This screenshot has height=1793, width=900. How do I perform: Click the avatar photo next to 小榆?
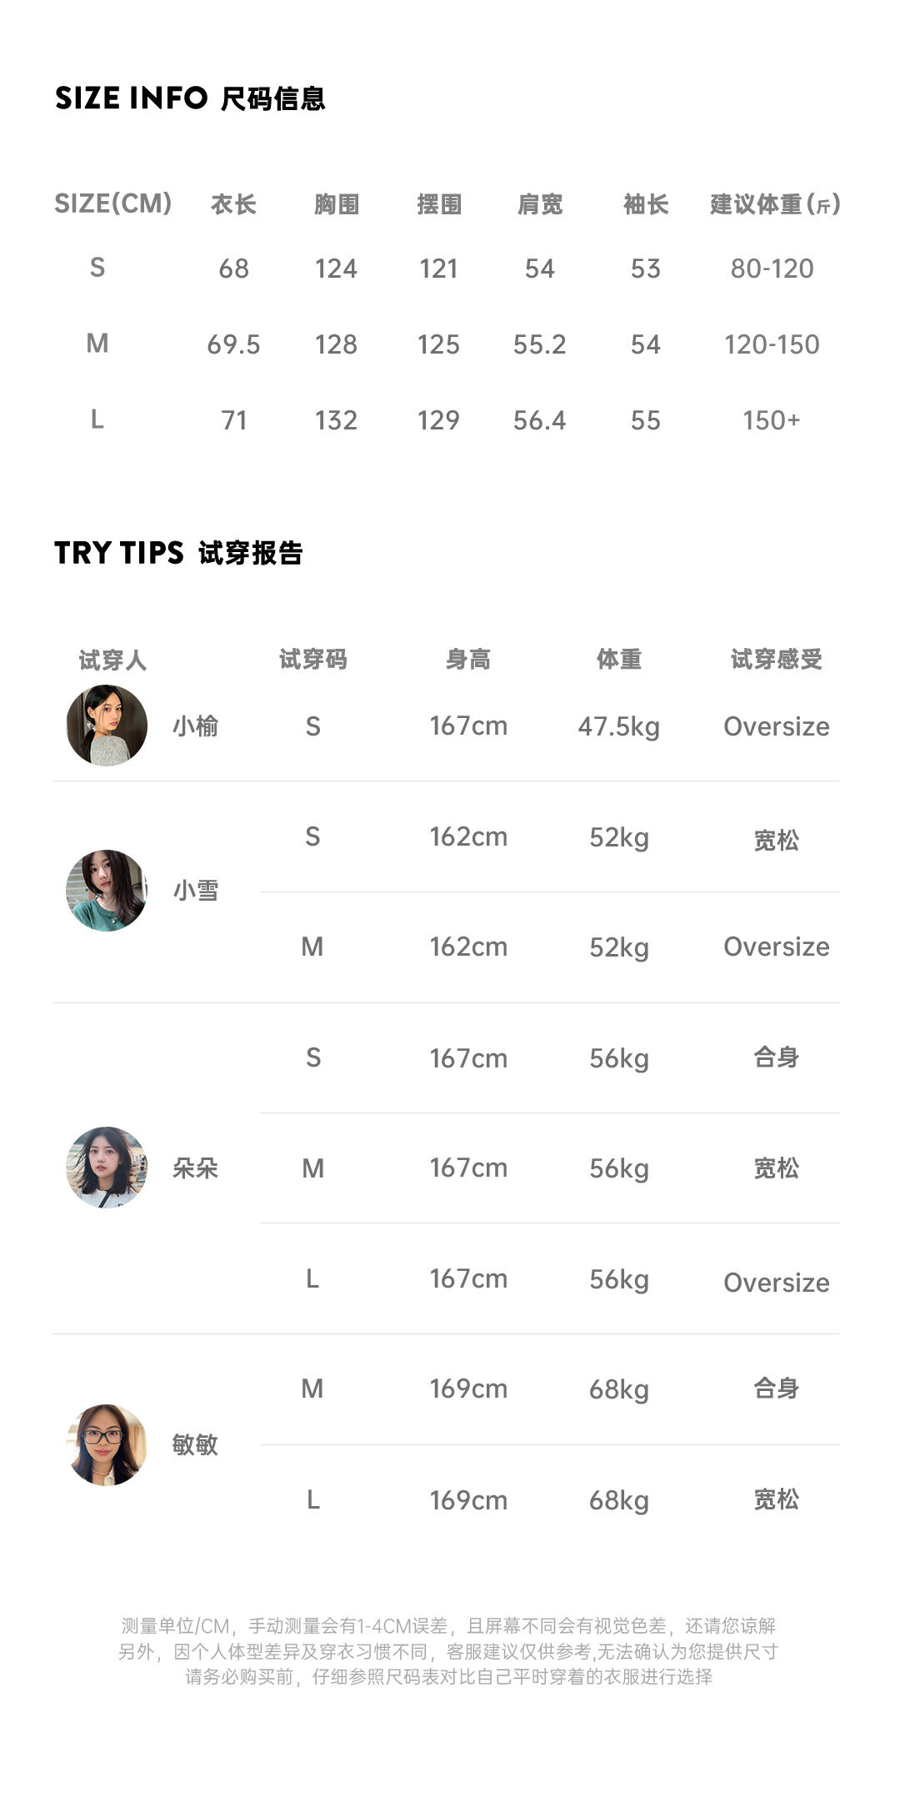pyautogui.click(x=107, y=726)
